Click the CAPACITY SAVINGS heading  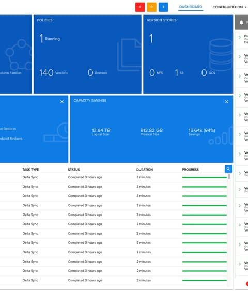(90, 101)
